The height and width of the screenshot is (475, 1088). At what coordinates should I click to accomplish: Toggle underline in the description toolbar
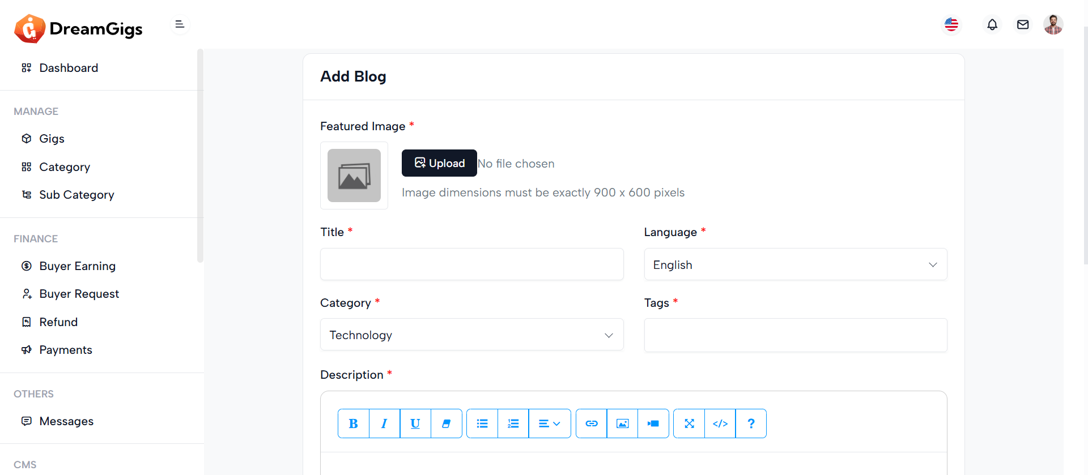pyautogui.click(x=415, y=423)
